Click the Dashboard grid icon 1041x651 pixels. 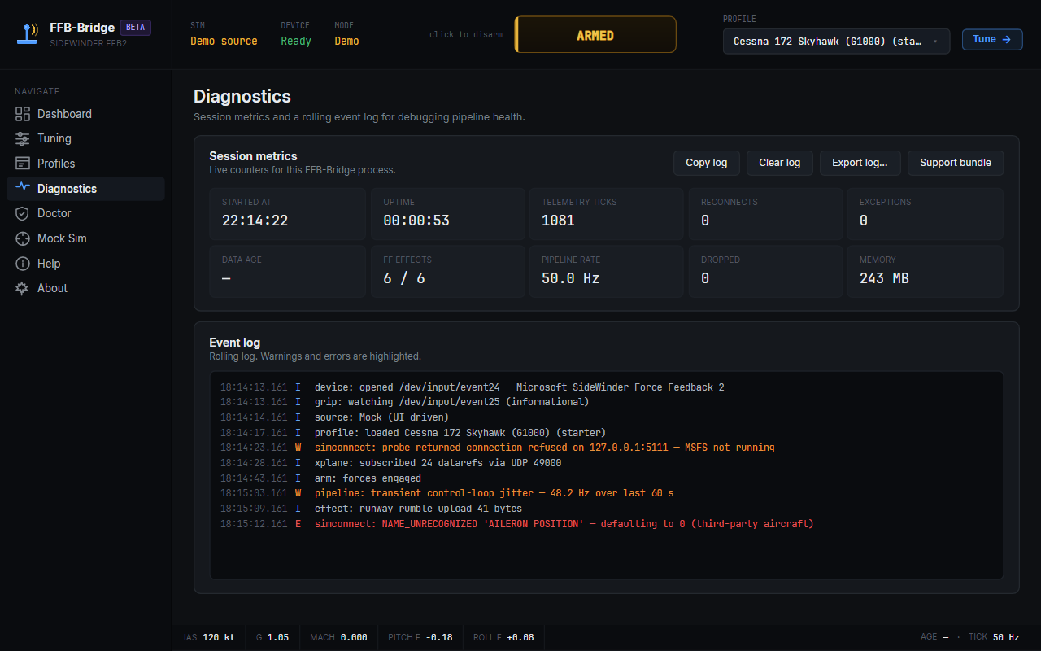23,114
